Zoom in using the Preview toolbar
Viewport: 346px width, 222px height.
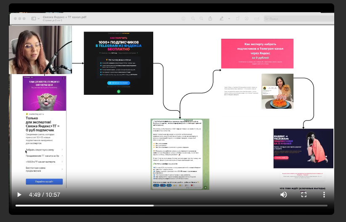pos(202,19)
